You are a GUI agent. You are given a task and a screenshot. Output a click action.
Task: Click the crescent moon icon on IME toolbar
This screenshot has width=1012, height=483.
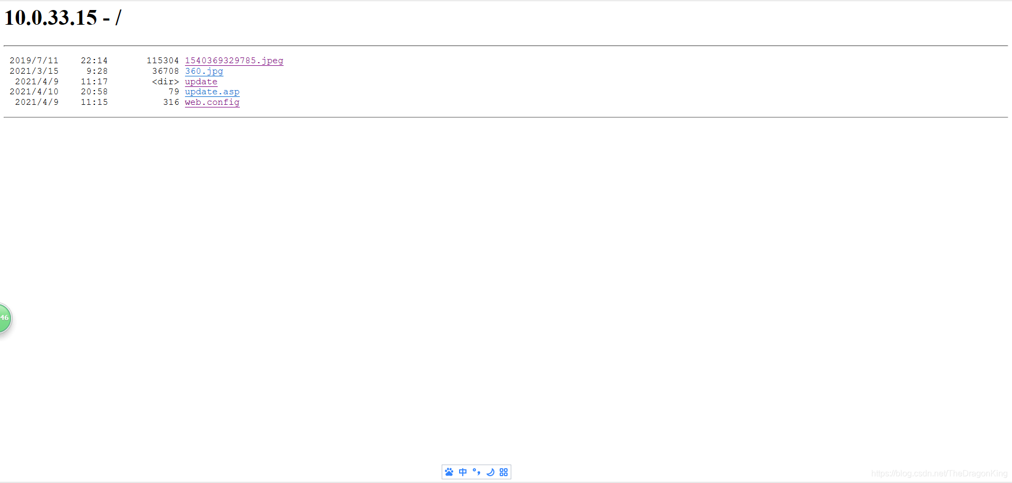[x=490, y=472]
